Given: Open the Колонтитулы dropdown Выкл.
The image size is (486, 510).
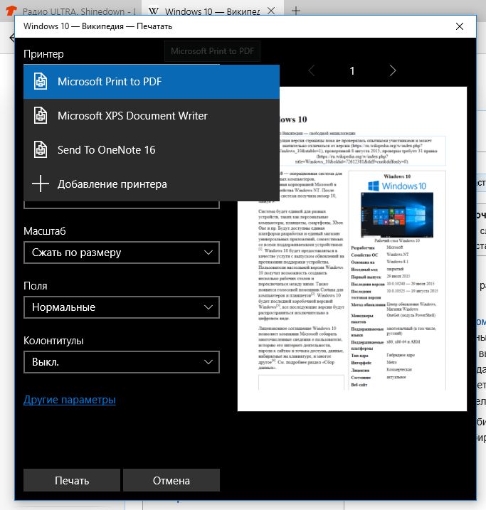Looking at the screenshot, I should pos(122,361).
